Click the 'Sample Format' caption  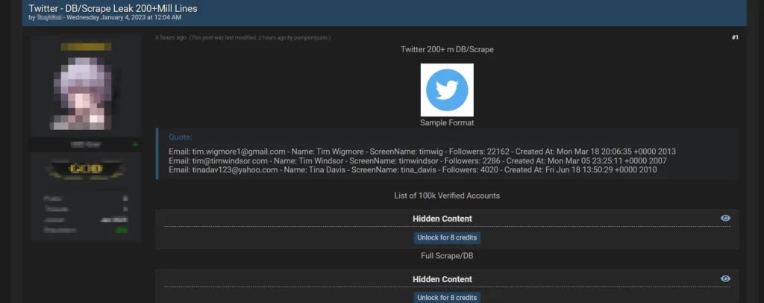coord(447,122)
